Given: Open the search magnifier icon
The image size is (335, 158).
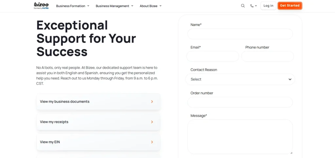Looking at the screenshot, I should [243, 6].
